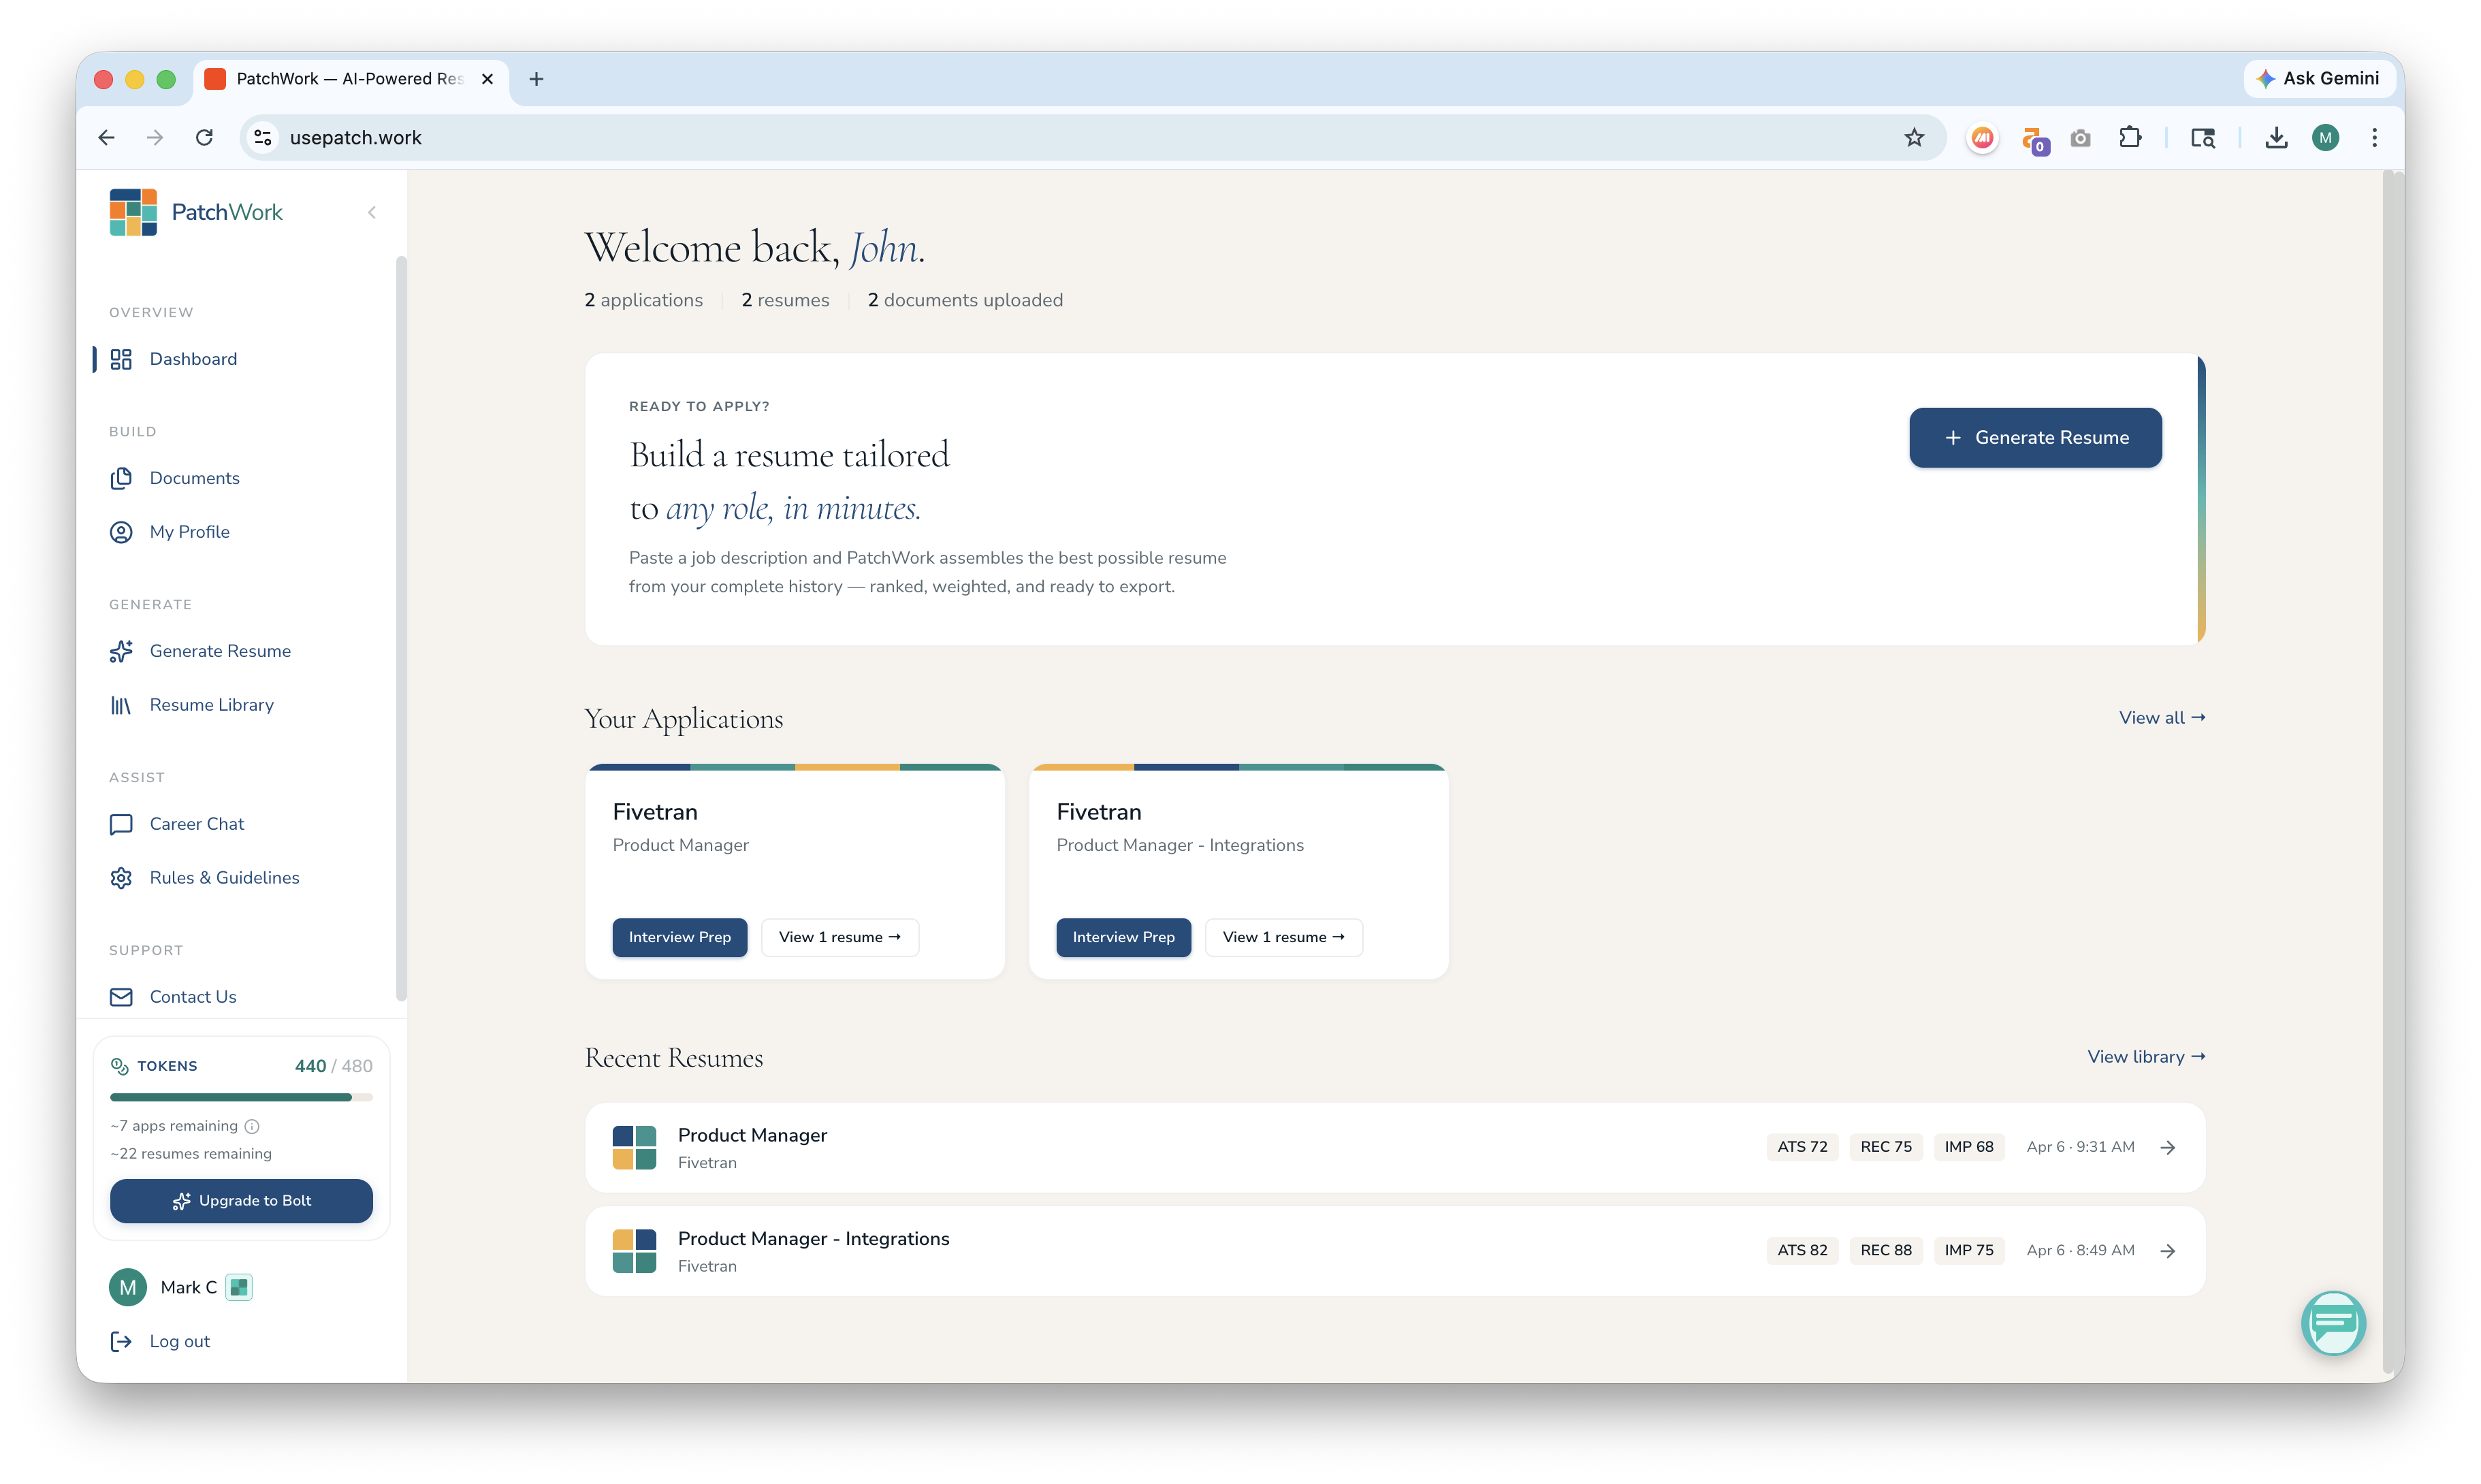Click the Generate Resume sparkle icon
Screen dimensions: 2481x1484
[121, 651]
